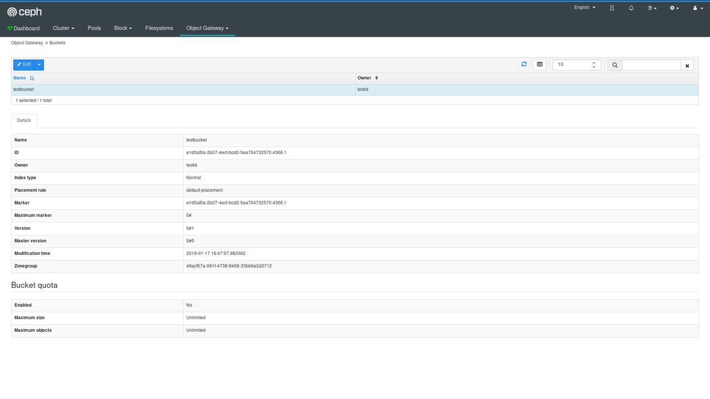Screen dimensions: 710x399
Task: Click the quota Enabled value No
Action: [x=189, y=305]
